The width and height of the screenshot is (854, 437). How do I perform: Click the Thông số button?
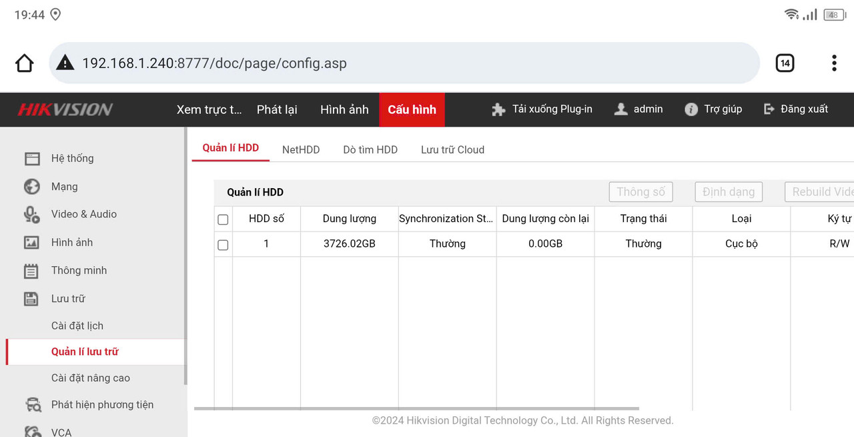point(640,192)
